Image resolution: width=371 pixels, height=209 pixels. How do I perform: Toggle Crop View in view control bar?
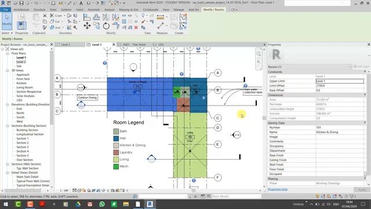(x=94, y=190)
